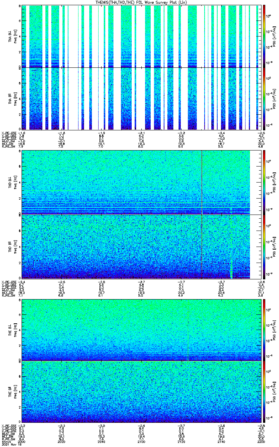The width and height of the screenshot is (279, 447).
Task: Click the PSD color bar beside THD B-perpendicular
Action: click(x=264, y=182)
